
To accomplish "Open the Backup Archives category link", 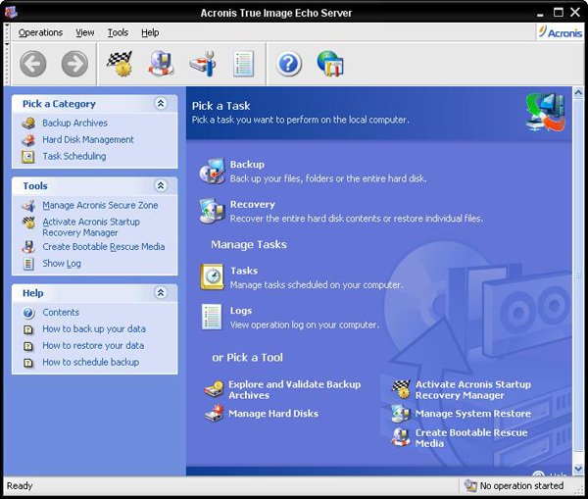I will [x=74, y=124].
